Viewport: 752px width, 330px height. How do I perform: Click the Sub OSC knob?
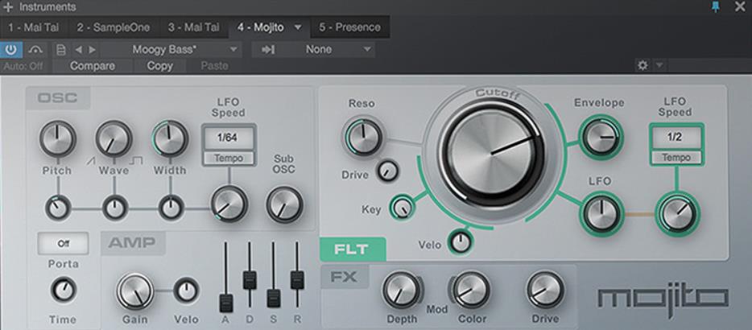pos(284,204)
